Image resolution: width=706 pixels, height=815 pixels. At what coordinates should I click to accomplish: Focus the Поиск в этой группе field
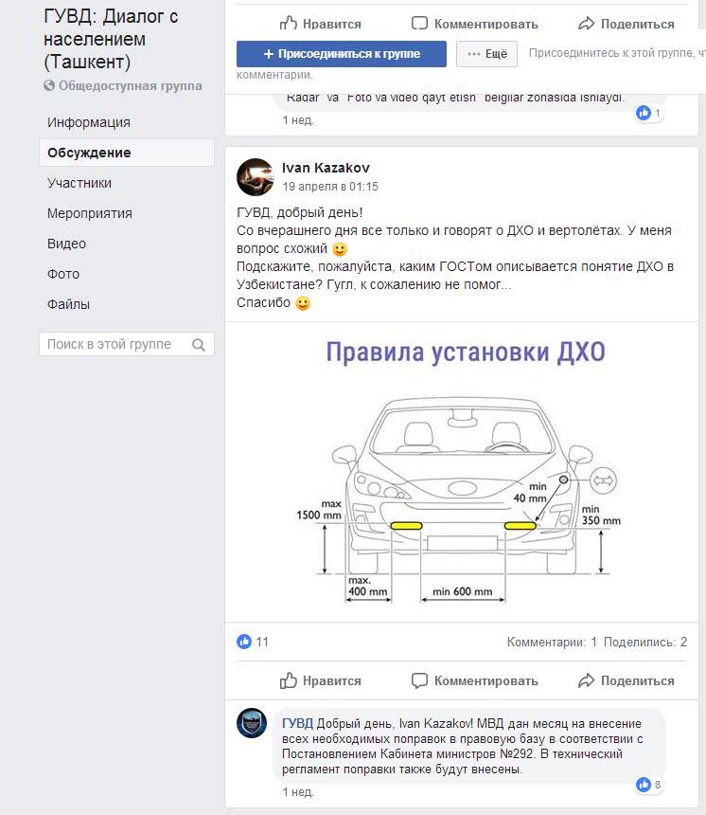[114, 345]
